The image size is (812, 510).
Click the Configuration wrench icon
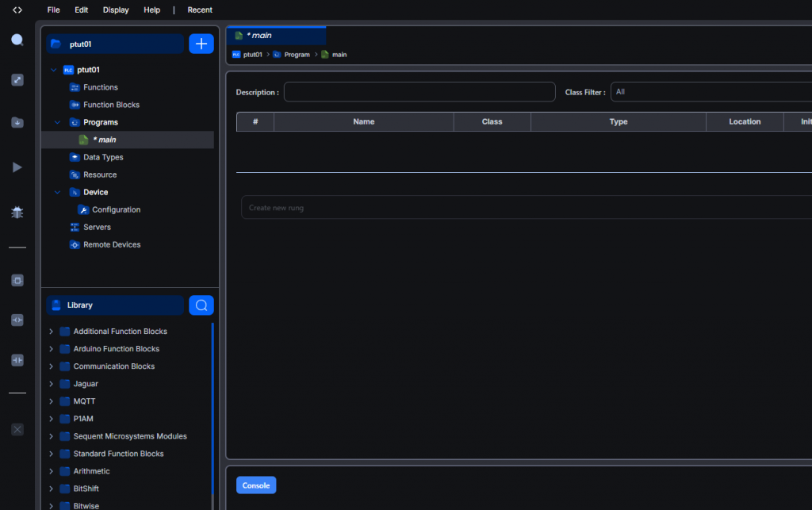pyautogui.click(x=83, y=210)
